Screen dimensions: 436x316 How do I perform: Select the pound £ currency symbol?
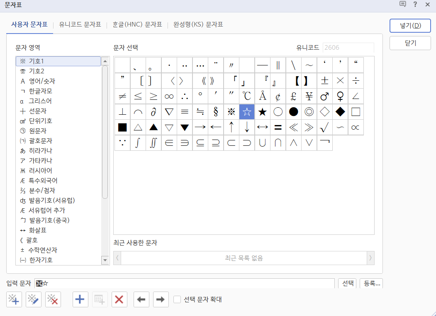(293, 96)
